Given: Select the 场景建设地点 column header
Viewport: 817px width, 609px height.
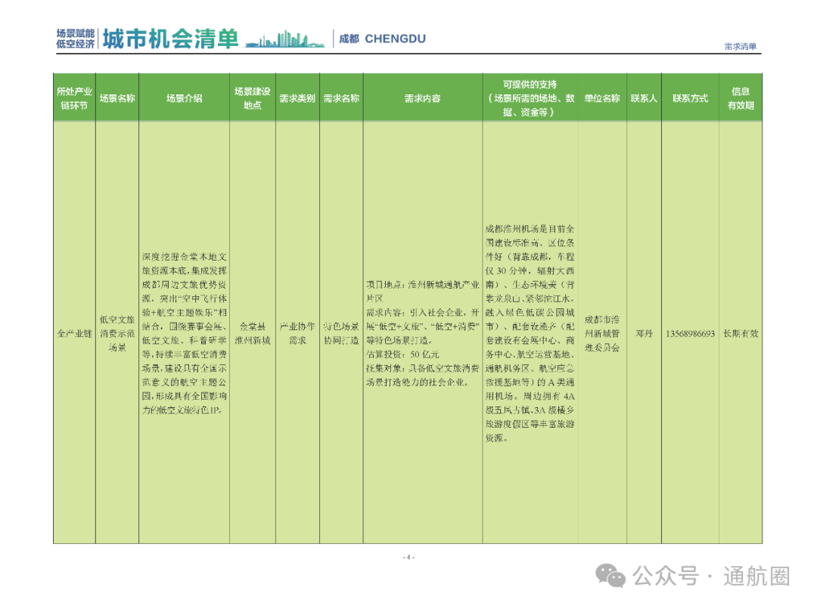Looking at the screenshot, I should (253, 98).
